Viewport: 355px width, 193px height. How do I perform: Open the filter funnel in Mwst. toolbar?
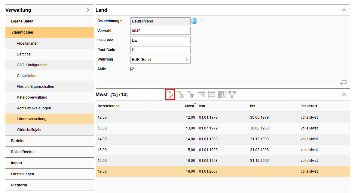[232, 95]
